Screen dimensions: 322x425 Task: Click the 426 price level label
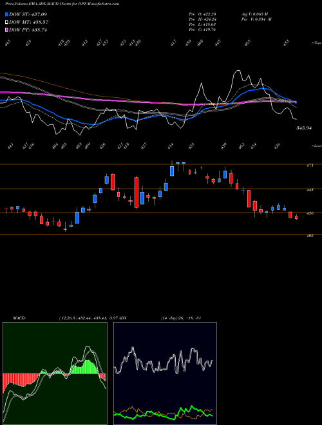click(310, 213)
